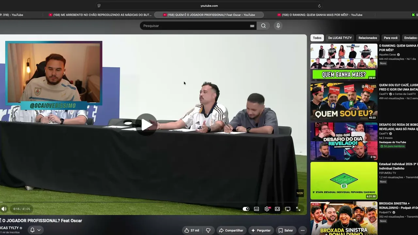The width and height of the screenshot is (418, 235).
Task: Open the player settings gear
Action: click(x=267, y=209)
